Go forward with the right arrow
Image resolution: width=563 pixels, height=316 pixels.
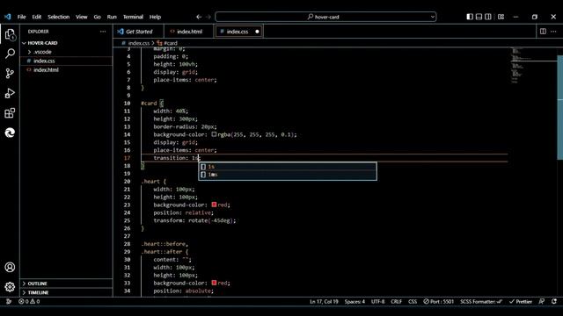(x=208, y=17)
